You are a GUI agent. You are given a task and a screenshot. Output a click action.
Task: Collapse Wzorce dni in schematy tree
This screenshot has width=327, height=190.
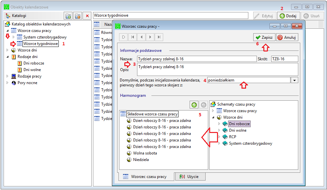click(213, 117)
